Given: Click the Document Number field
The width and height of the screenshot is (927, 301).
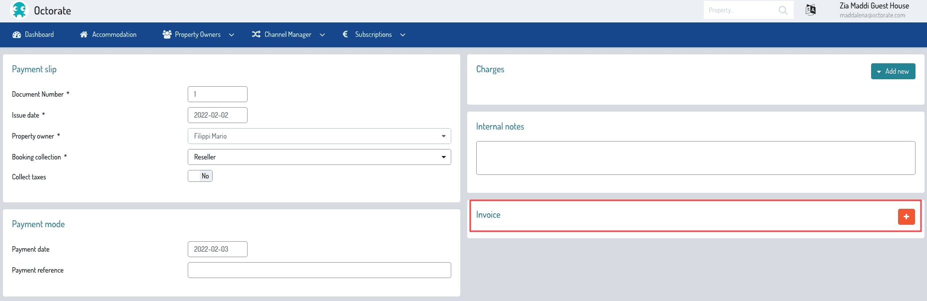Looking at the screenshot, I should pyautogui.click(x=217, y=94).
